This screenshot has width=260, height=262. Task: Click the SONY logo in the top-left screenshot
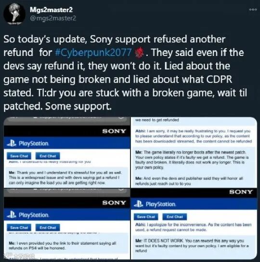click(114, 131)
